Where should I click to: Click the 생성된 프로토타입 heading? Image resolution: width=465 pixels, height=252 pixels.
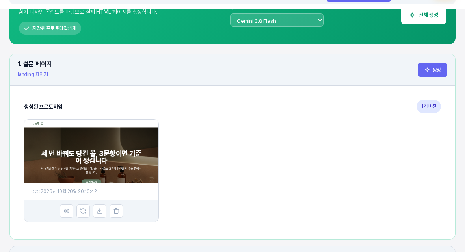(43, 107)
